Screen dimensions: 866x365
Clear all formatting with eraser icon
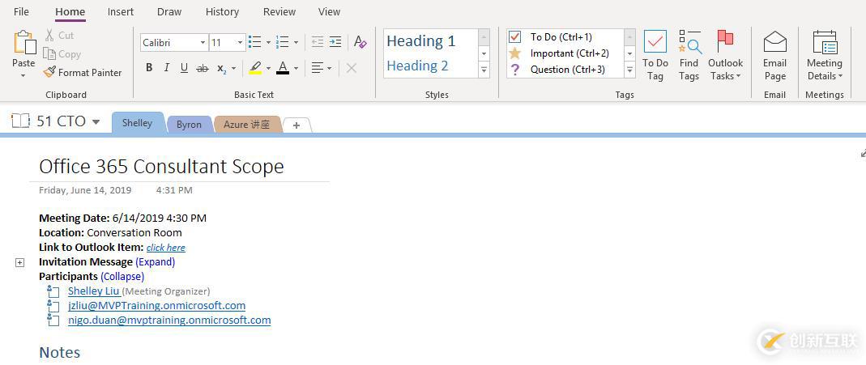[x=360, y=42]
